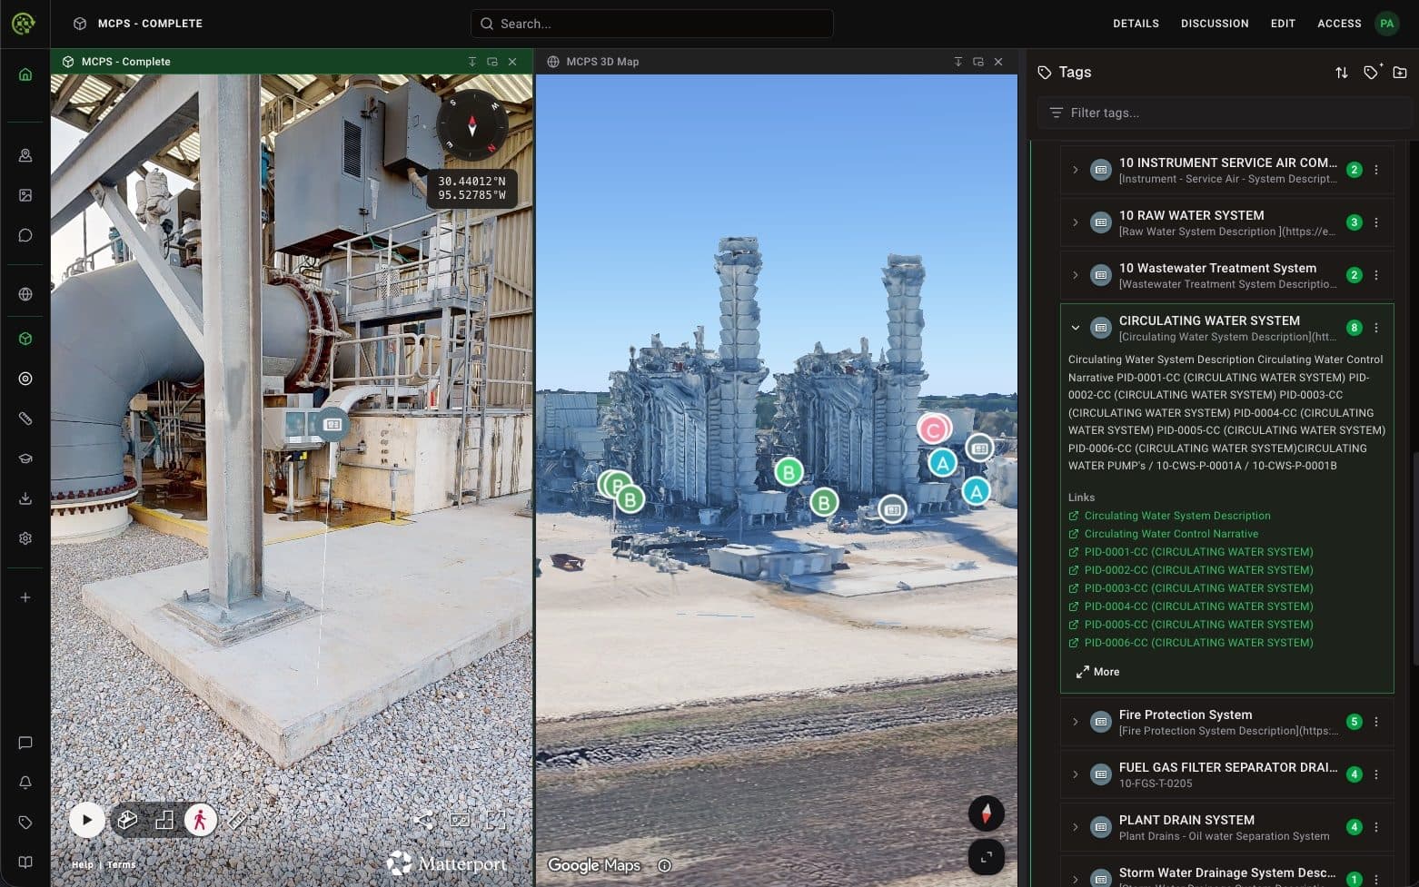
Task: Switch to Matterport floorplan view
Action: click(164, 820)
